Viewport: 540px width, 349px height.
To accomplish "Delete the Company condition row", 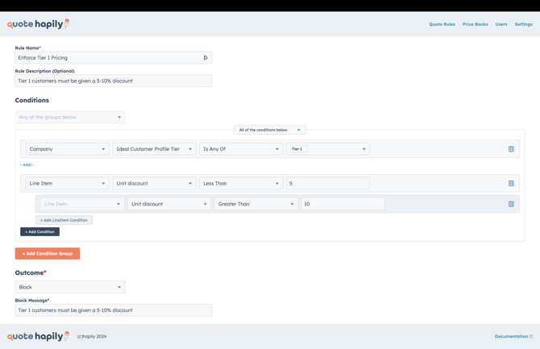I will pos(511,149).
